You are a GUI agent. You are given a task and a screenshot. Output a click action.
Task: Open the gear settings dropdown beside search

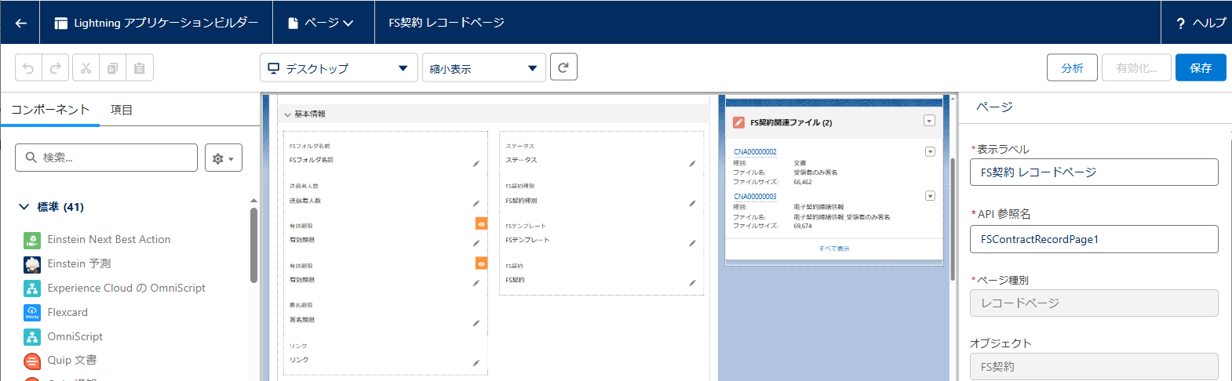point(224,158)
